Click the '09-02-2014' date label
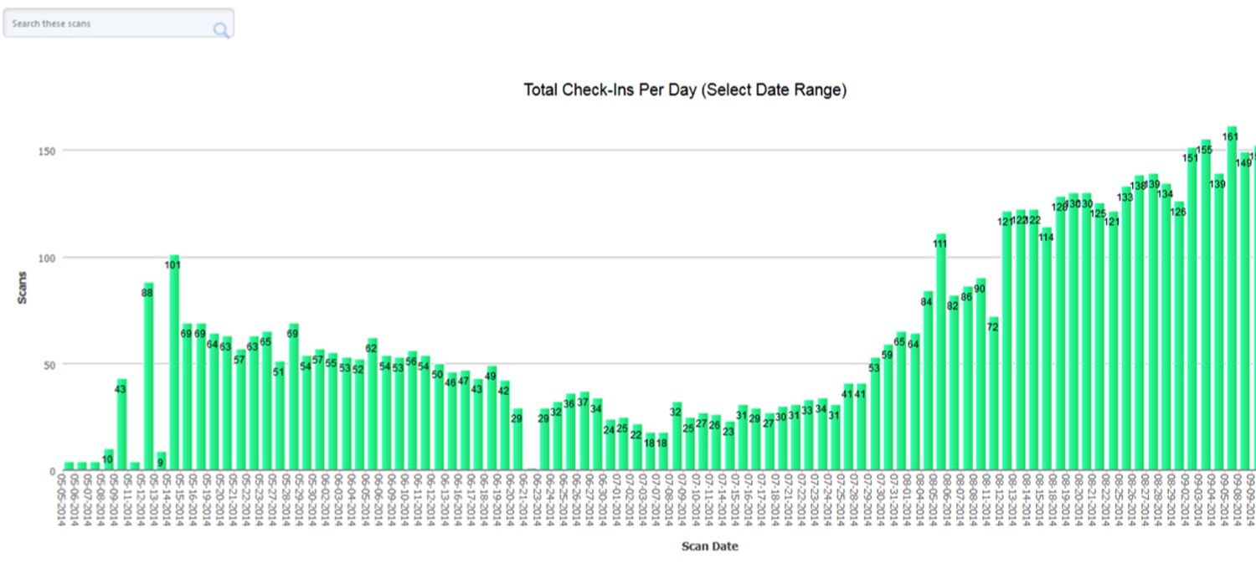This screenshot has width=1256, height=564. pos(1186,500)
